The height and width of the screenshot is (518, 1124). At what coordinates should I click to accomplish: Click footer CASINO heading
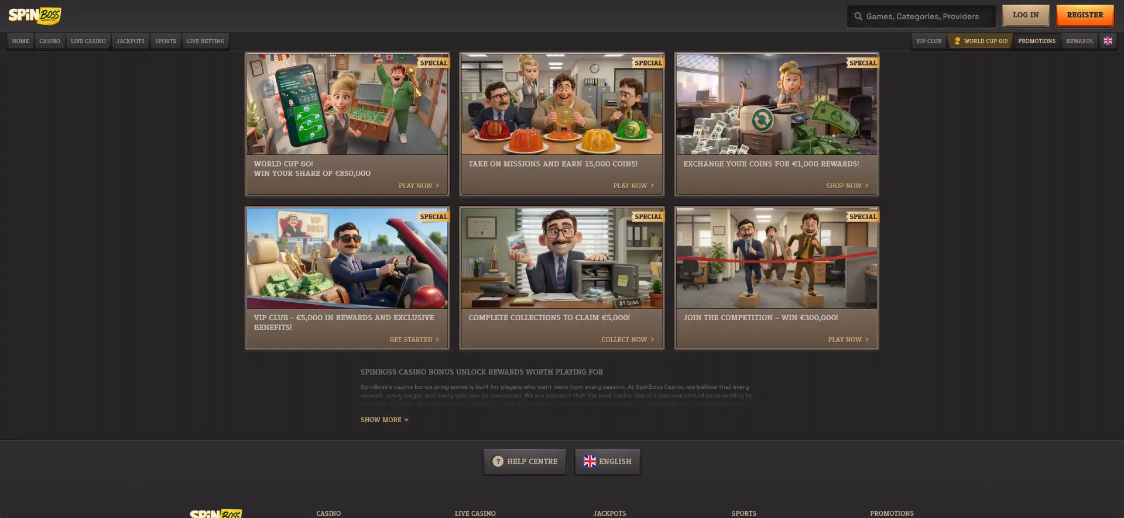click(x=328, y=513)
